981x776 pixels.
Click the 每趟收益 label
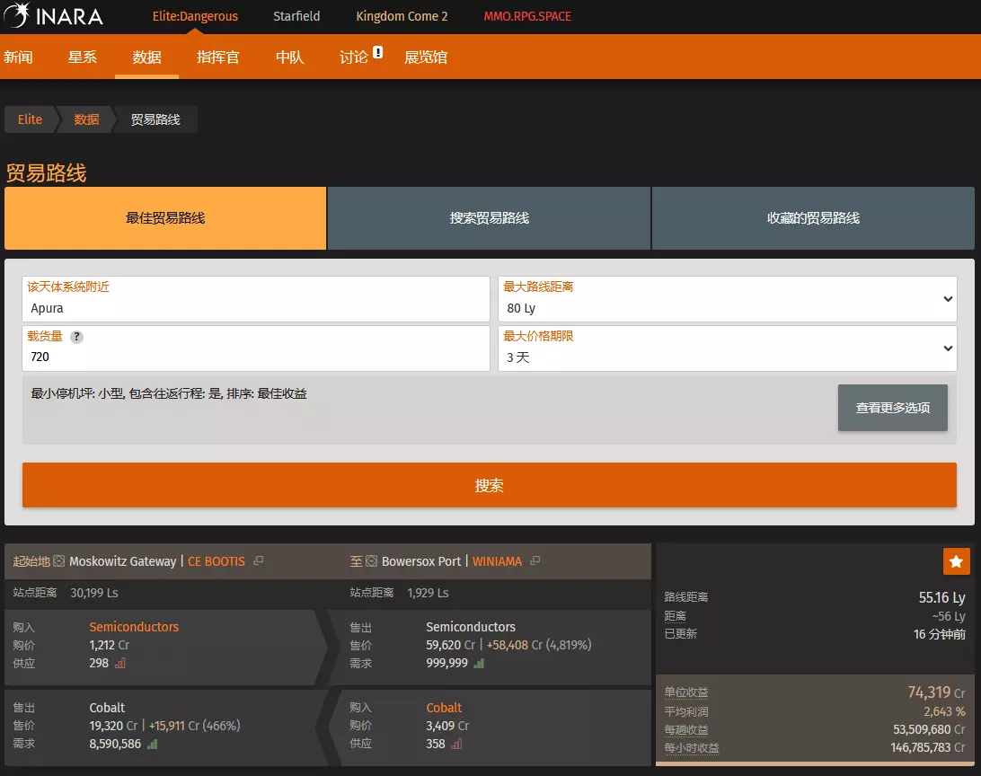click(686, 729)
